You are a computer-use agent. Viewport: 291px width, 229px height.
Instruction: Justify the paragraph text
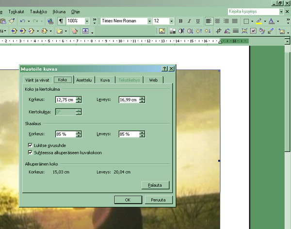[235, 21]
